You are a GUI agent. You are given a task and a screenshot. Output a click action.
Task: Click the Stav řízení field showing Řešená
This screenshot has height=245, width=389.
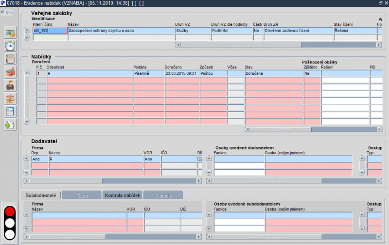(354, 31)
